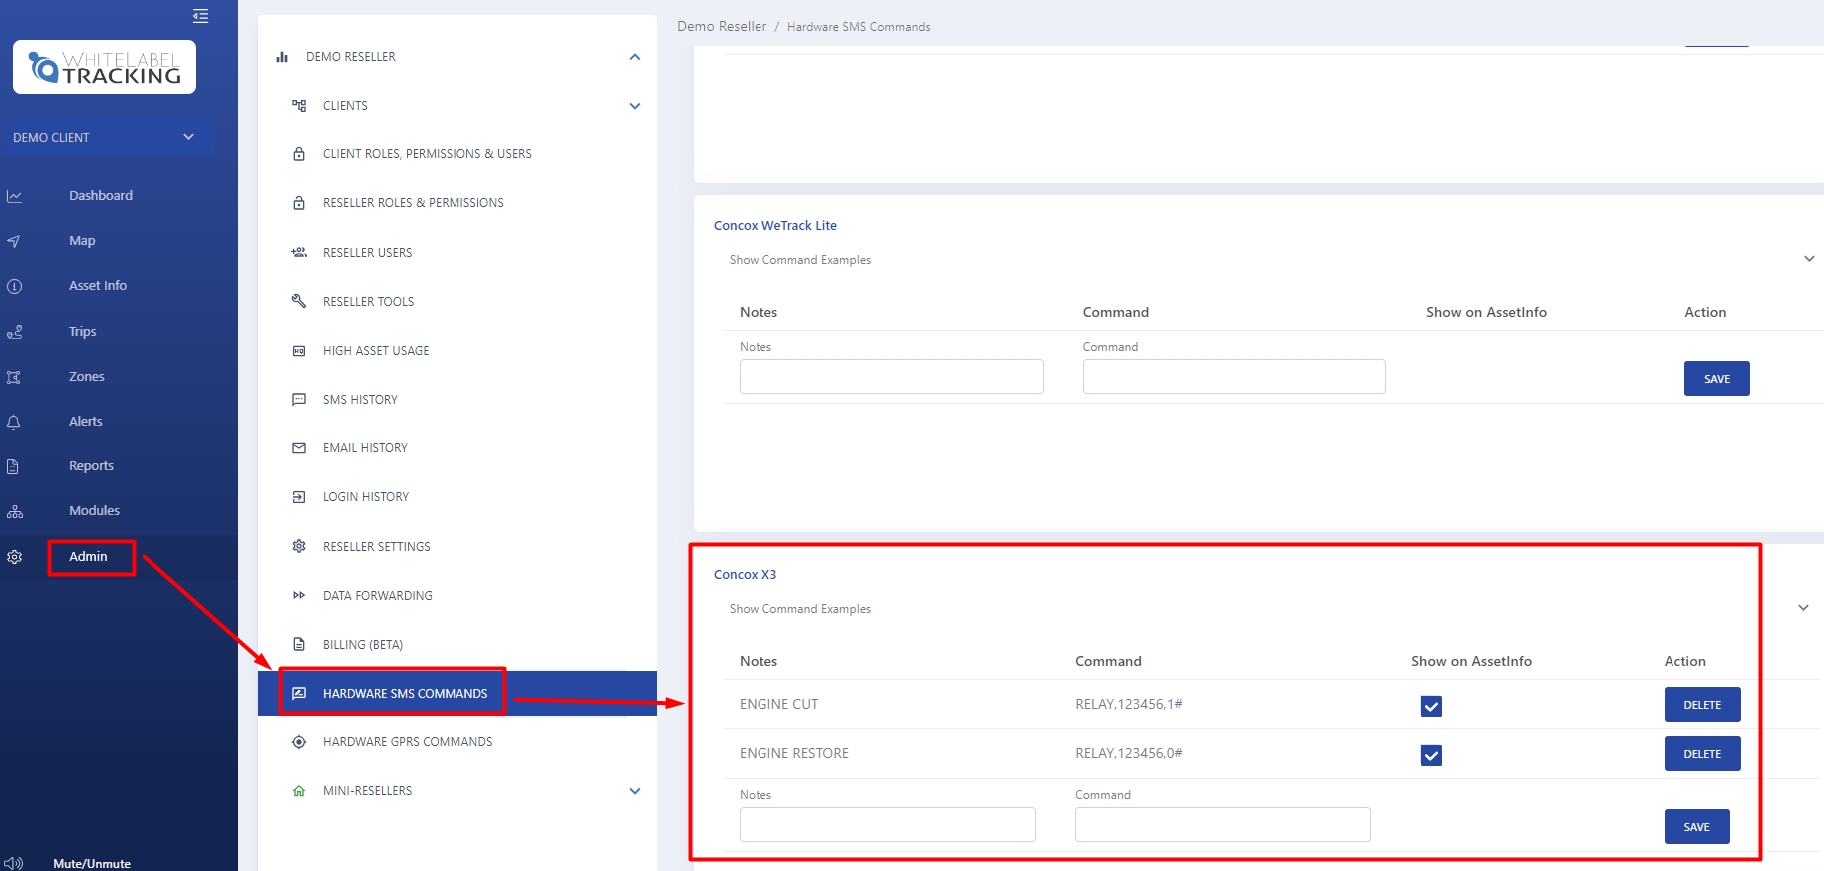
Task: Open the Dashboard menu item
Action: [101, 196]
